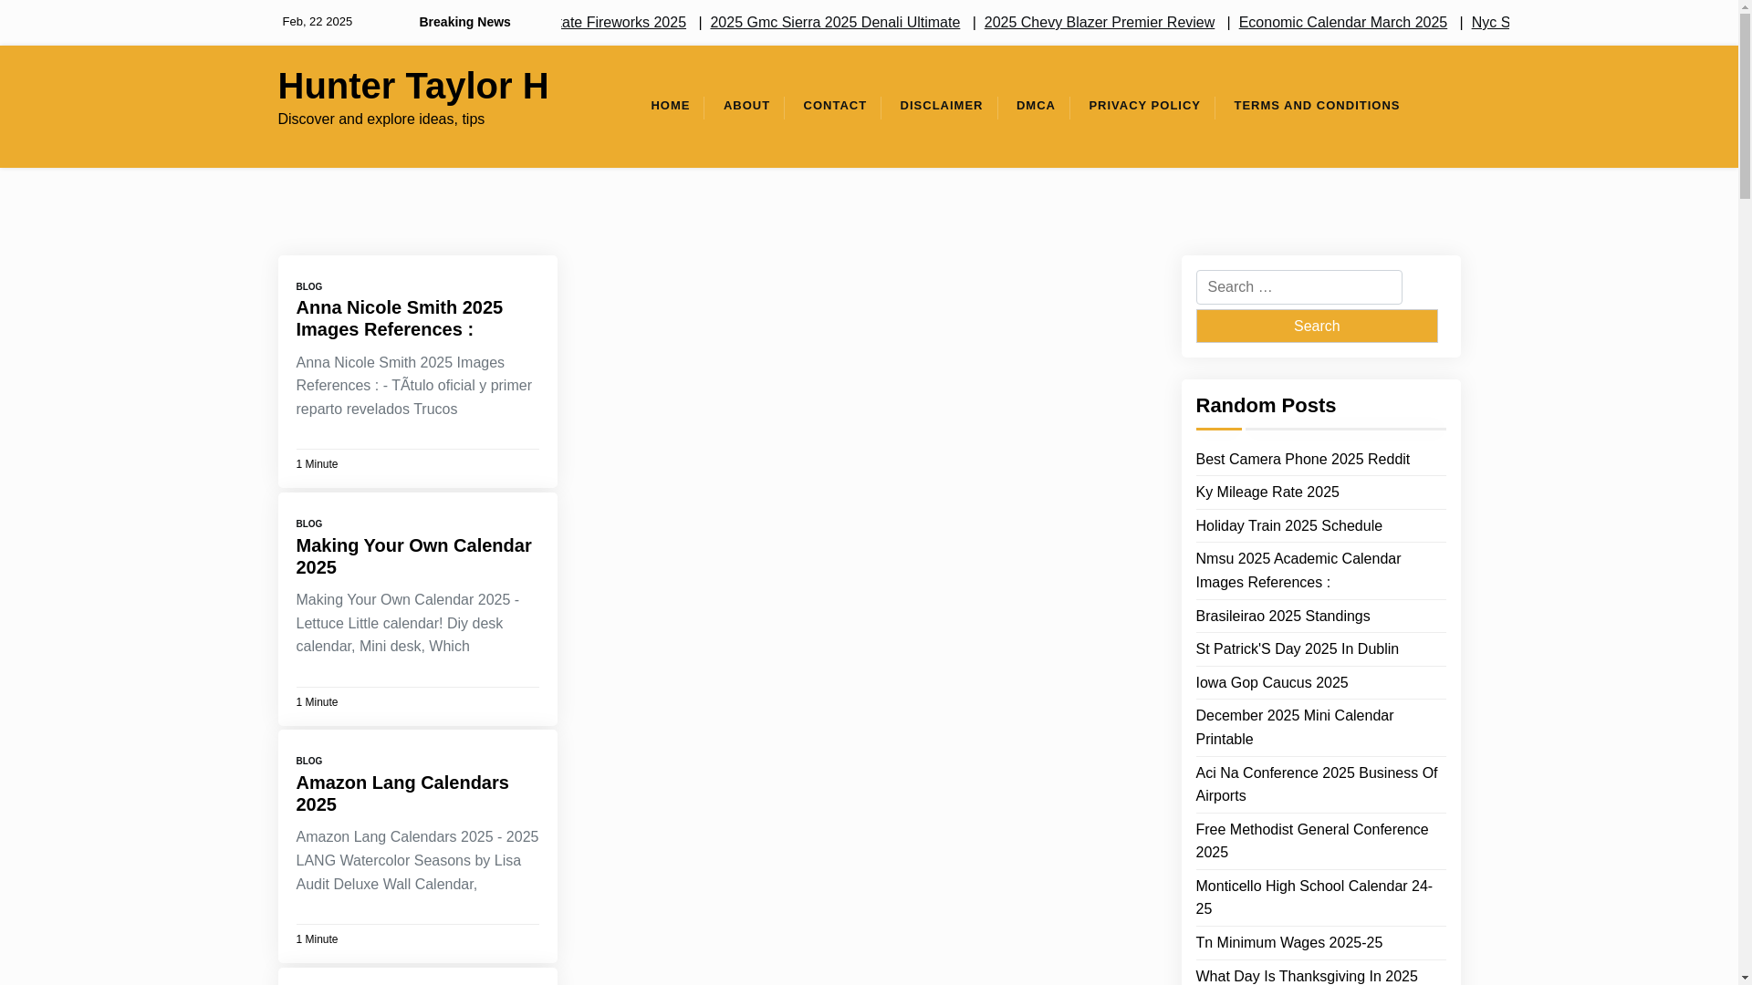Open St Patrick'S Day 2025 In Dublin
Viewport: 1752px width, 985px height.
click(1297, 649)
